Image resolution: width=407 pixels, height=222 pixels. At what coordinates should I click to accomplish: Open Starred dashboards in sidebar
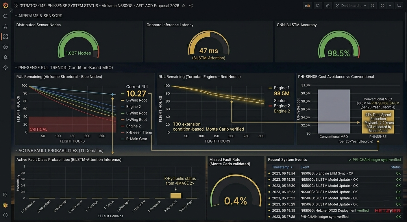(x=5, y=26)
